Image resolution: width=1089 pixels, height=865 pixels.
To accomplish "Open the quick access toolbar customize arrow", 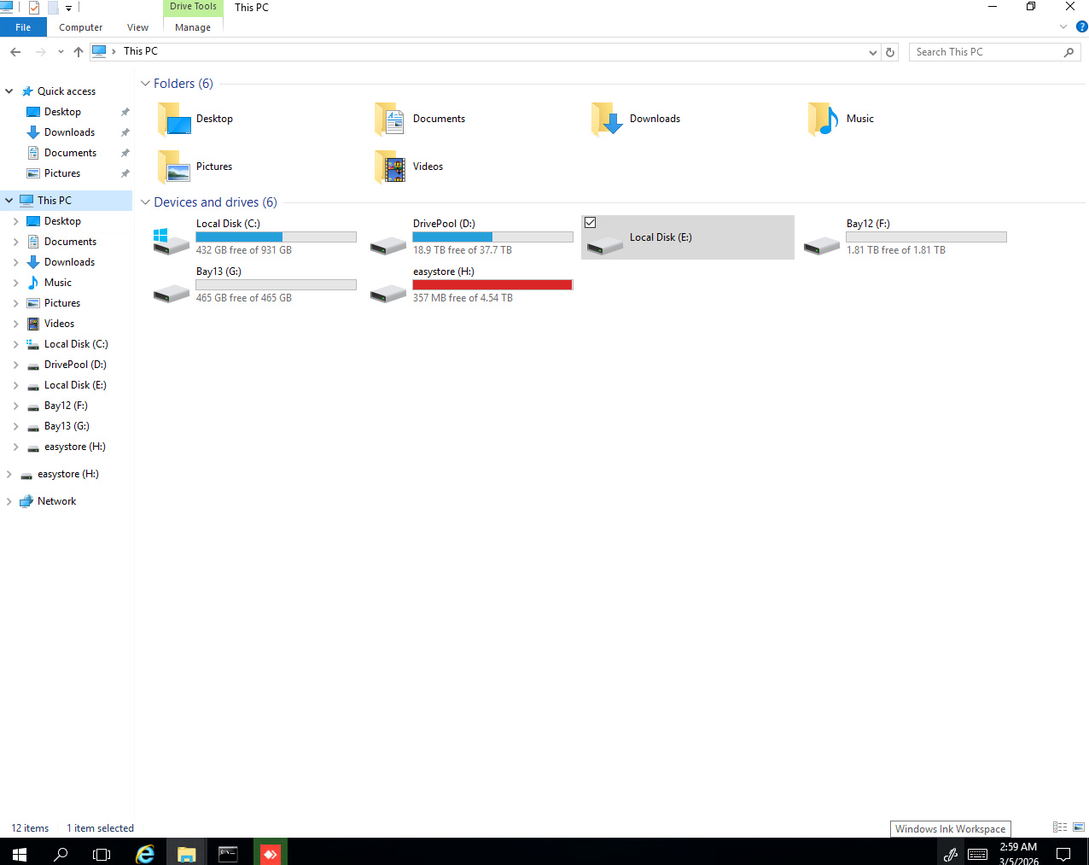I will click(69, 8).
